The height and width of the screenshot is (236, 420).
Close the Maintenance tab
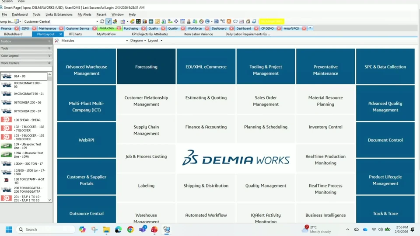(x=61, y=28)
